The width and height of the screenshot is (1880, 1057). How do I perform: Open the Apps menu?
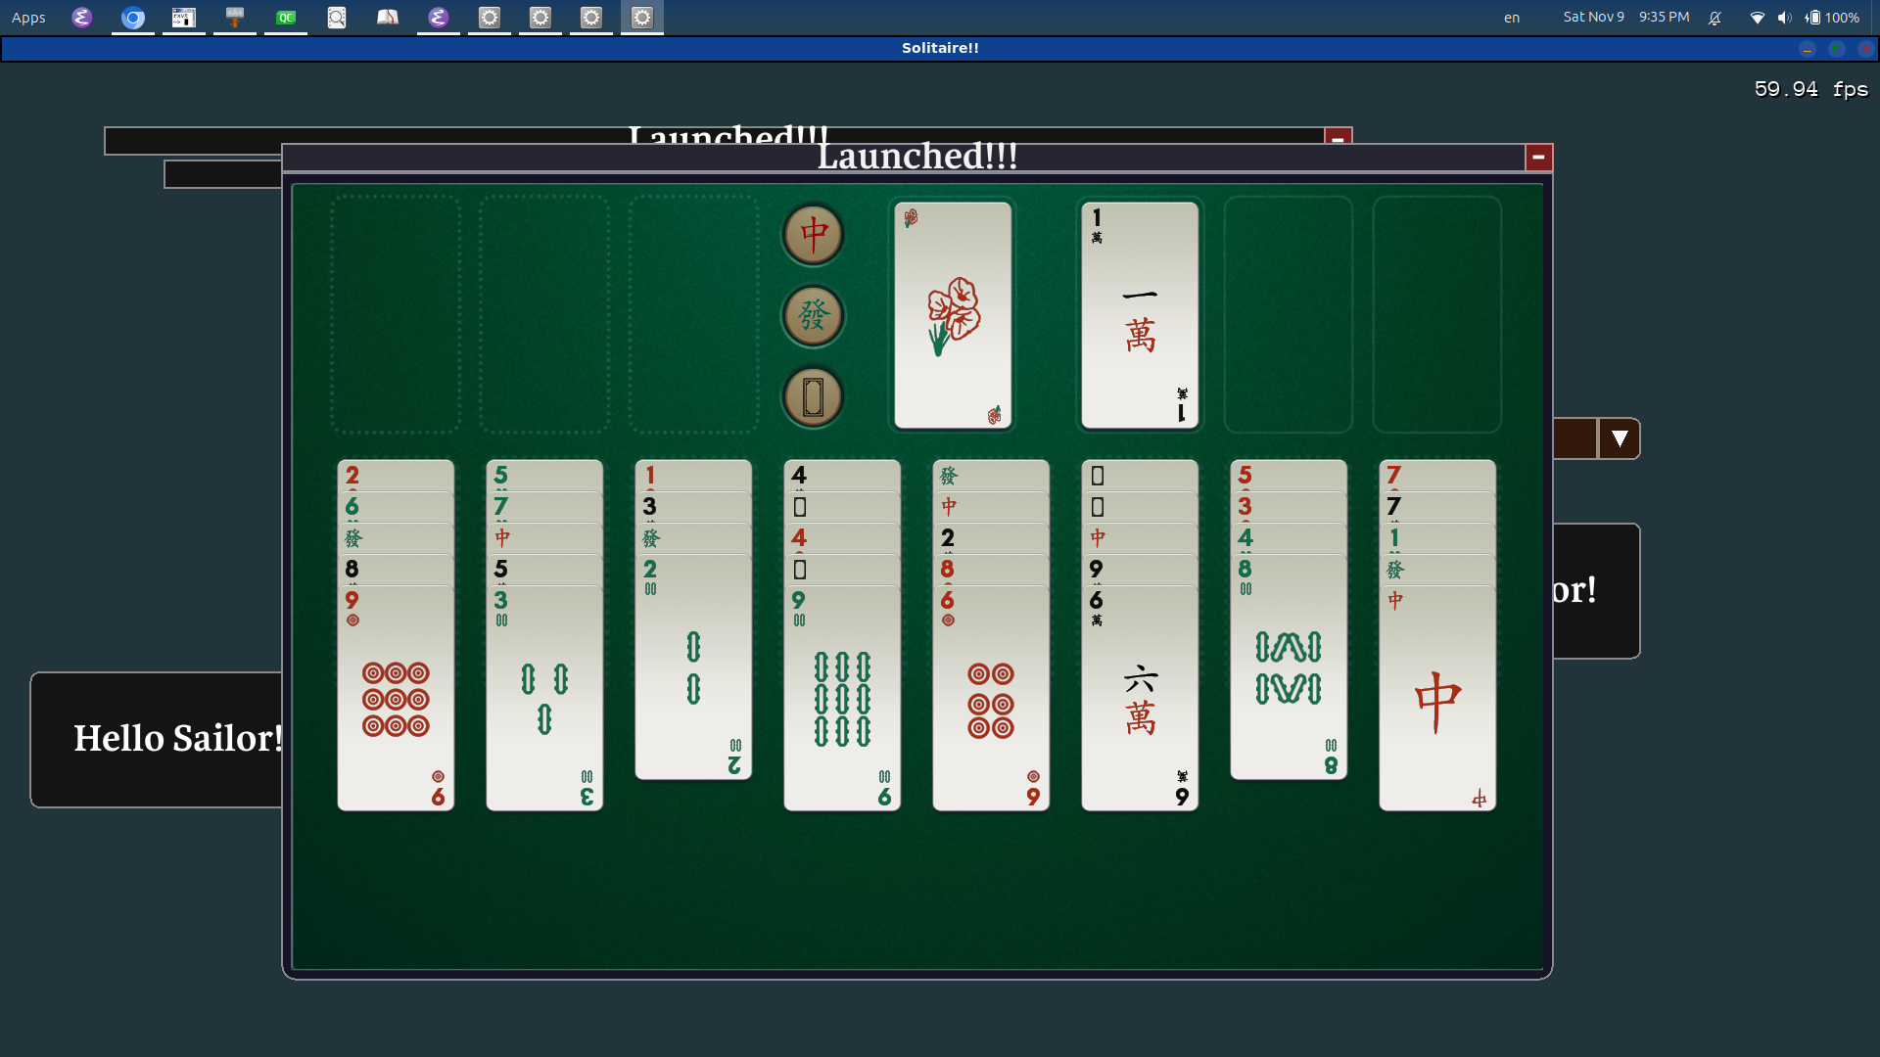click(28, 18)
